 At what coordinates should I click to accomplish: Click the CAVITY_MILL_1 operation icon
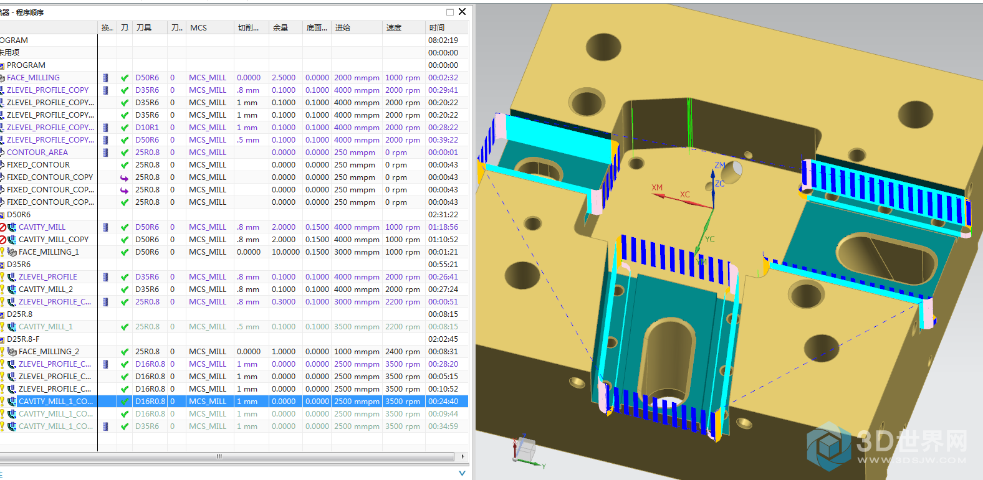pos(12,327)
